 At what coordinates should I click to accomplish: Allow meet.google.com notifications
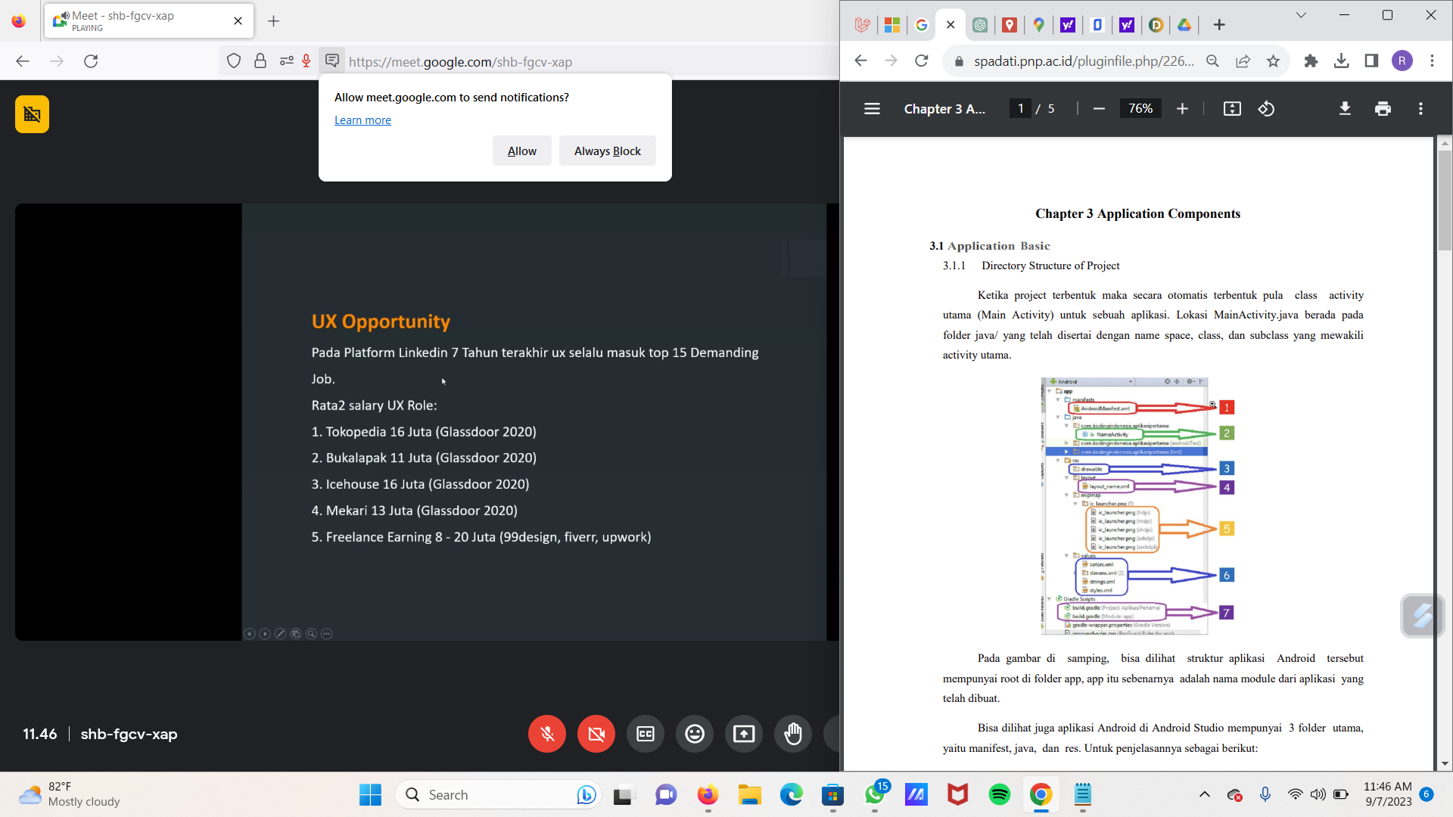point(522,151)
